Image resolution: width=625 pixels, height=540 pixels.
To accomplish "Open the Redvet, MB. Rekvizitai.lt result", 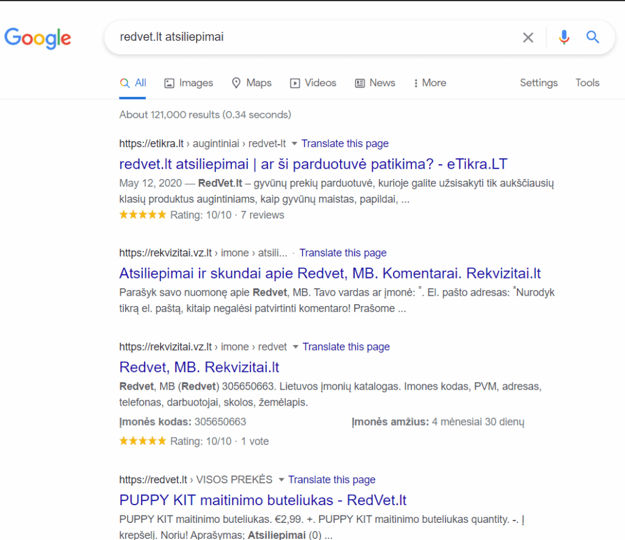I will (199, 367).
